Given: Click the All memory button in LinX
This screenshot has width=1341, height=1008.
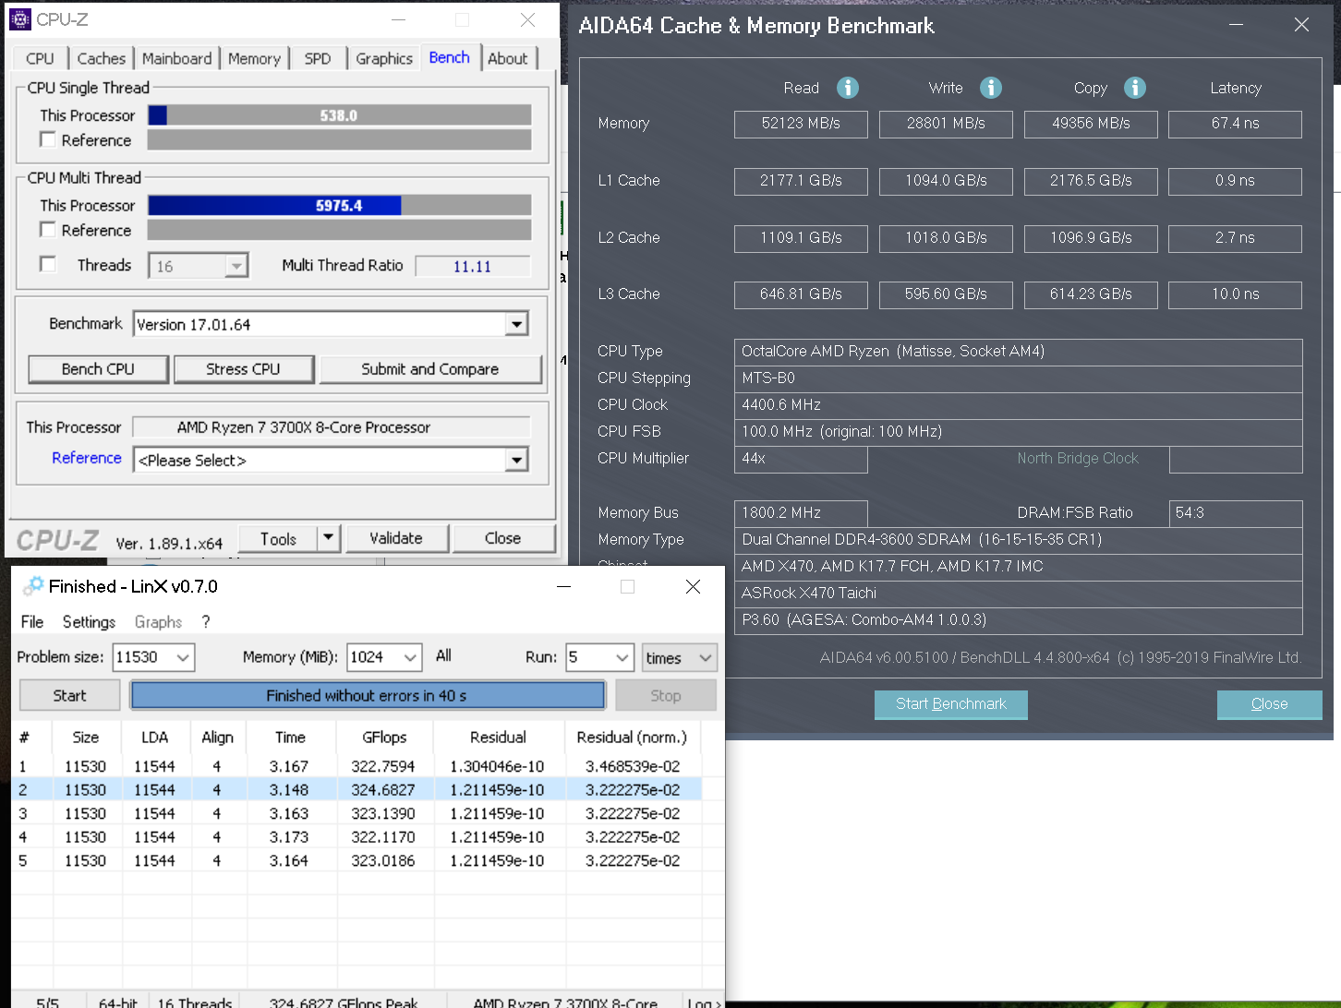Looking at the screenshot, I should 443,656.
